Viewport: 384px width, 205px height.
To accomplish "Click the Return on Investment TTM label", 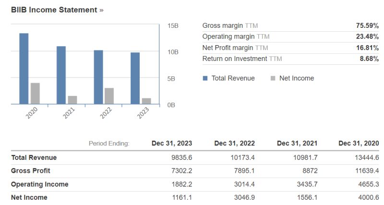I will point(242,59).
